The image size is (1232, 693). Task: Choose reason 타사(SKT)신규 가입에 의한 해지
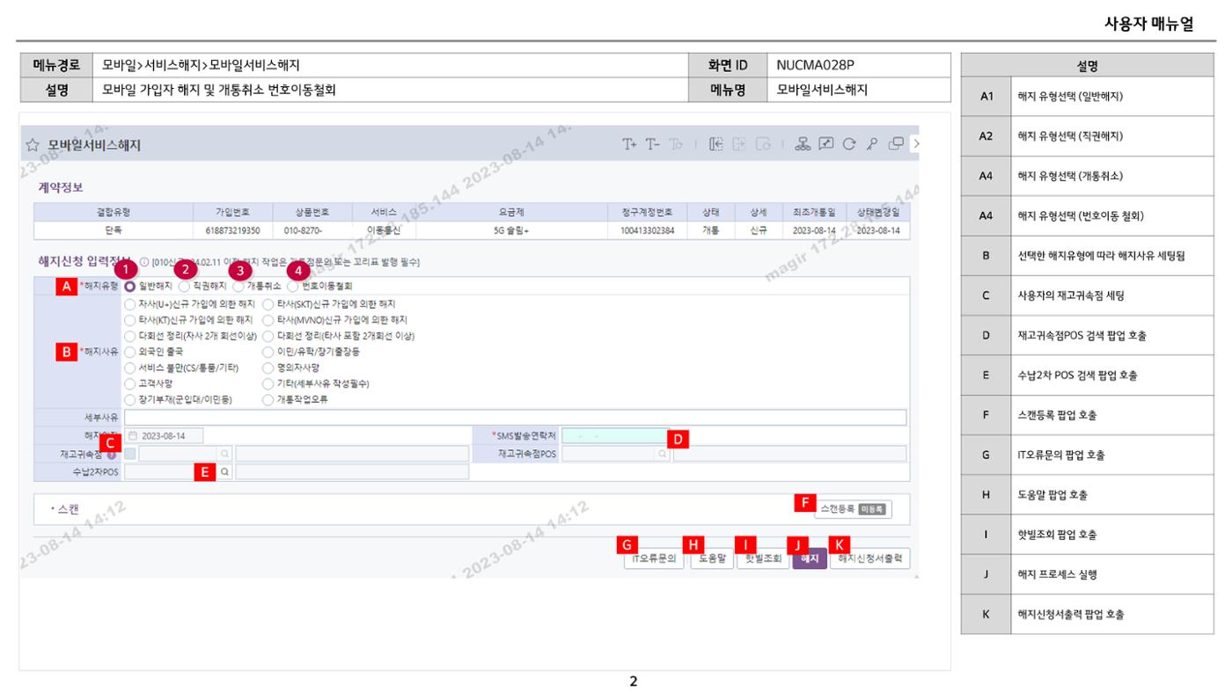pyautogui.click(x=268, y=304)
